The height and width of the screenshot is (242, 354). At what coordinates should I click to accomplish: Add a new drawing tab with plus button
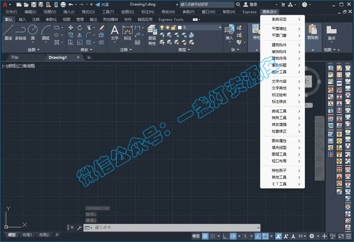[89, 58]
